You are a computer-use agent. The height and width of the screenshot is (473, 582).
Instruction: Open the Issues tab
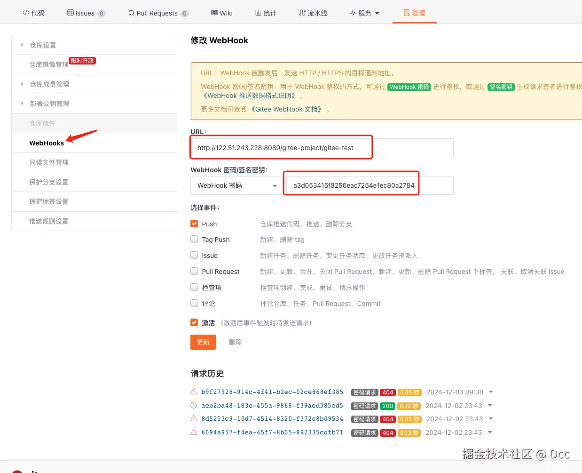coord(86,13)
